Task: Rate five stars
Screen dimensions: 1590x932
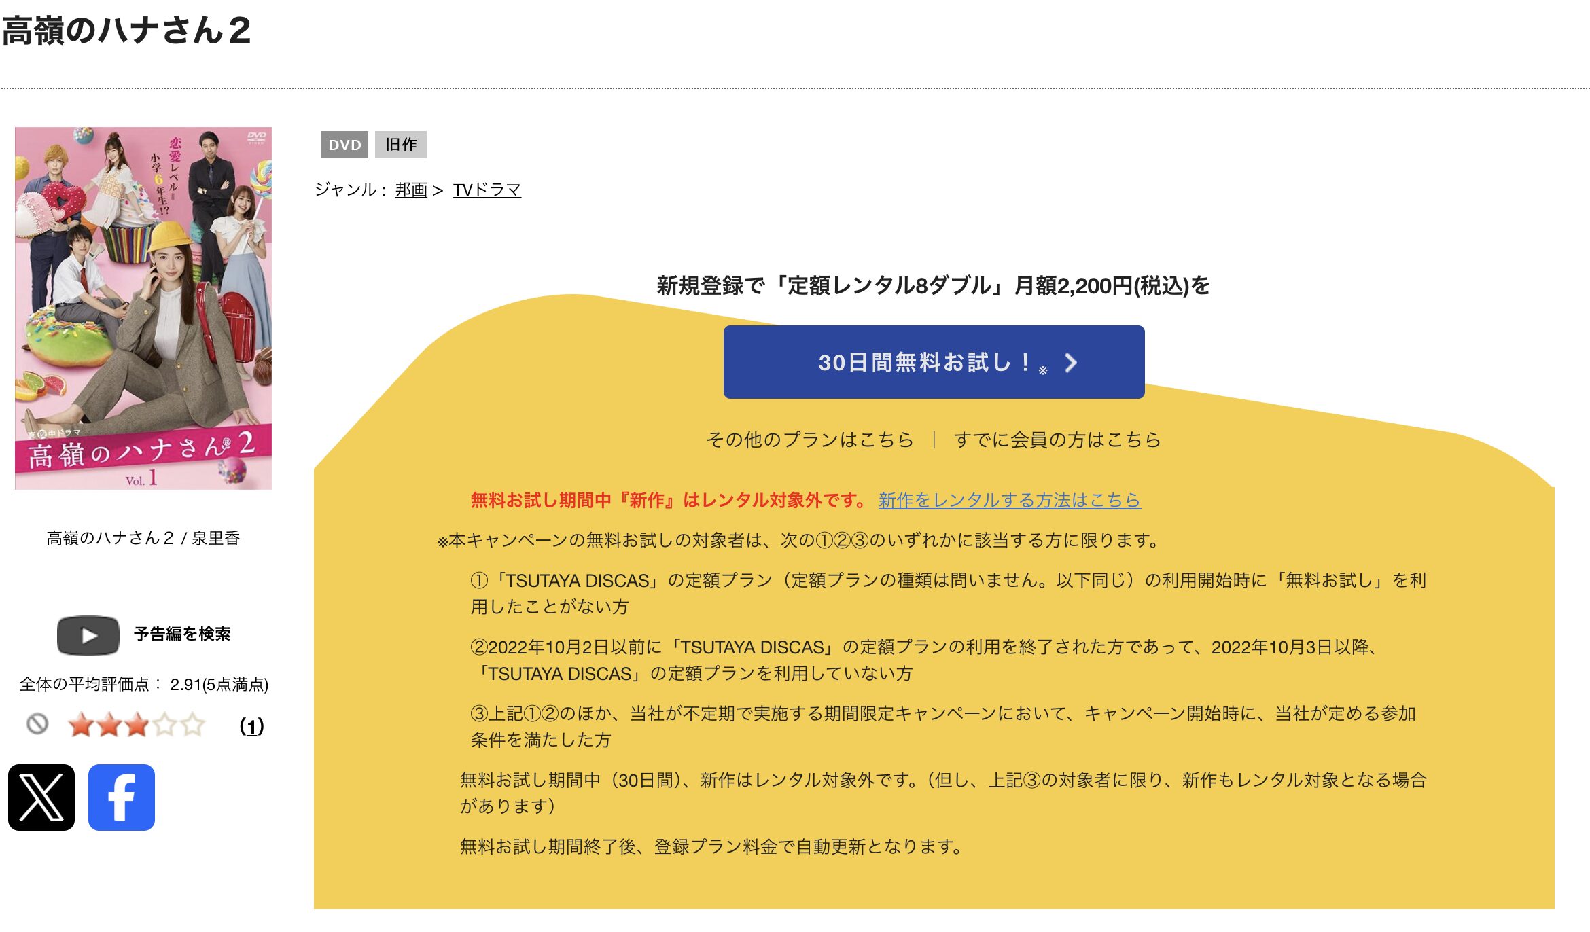Action: coord(192,725)
